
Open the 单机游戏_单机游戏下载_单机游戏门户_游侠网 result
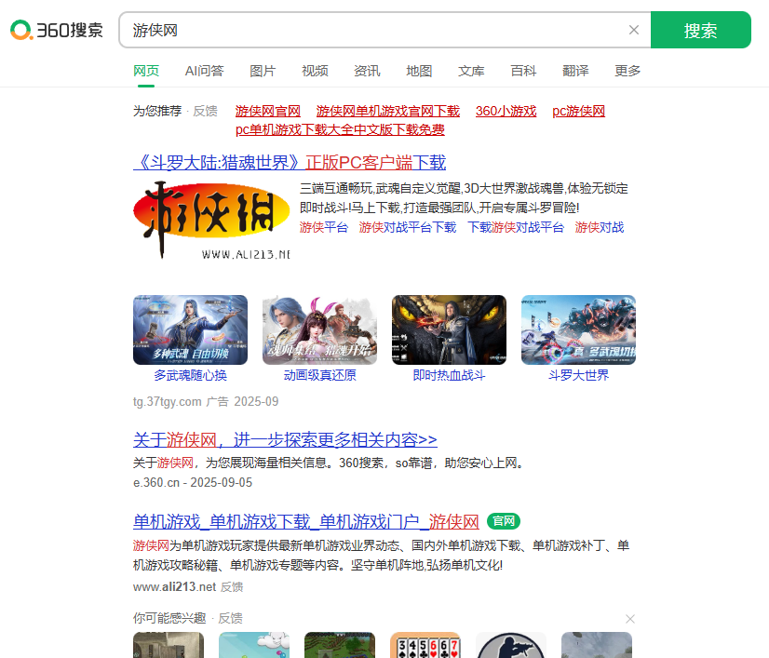tap(306, 521)
